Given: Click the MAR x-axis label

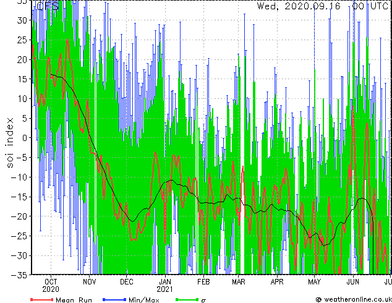Looking at the screenshot, I should pos(239,282).
